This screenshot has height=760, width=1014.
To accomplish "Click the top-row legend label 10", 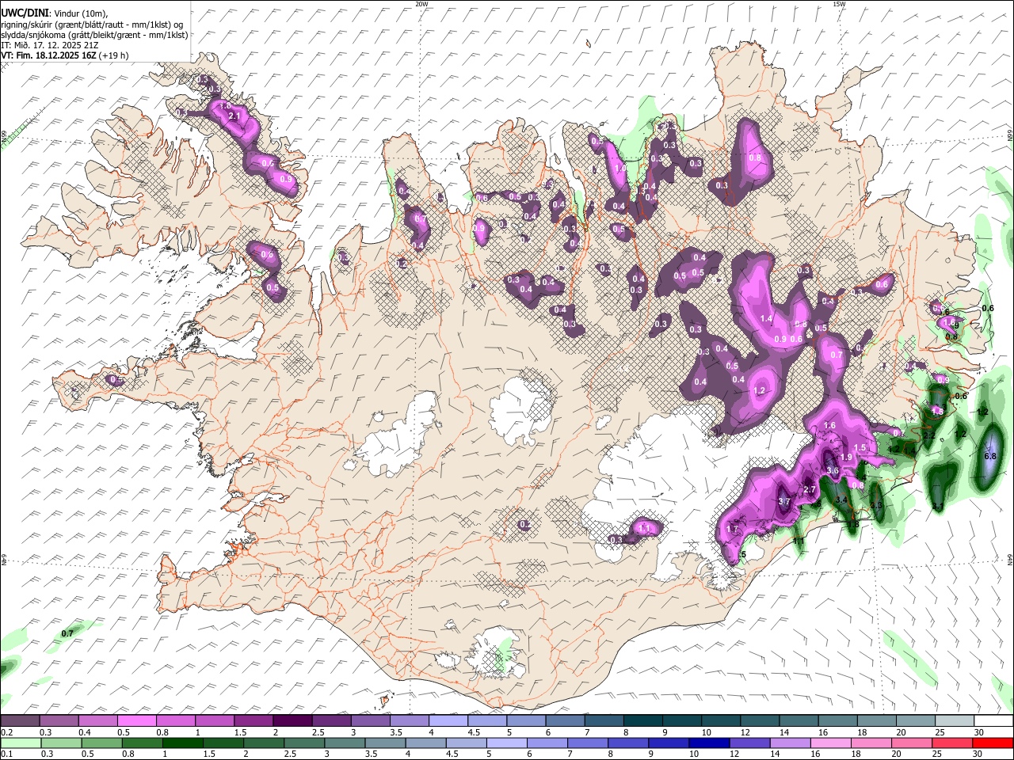I will click(706, 732).
